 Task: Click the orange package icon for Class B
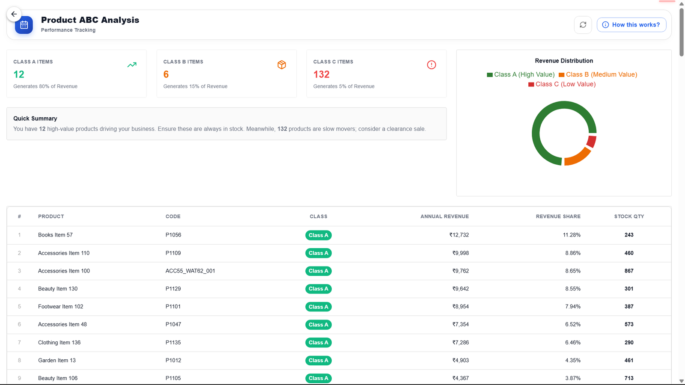click(282, 65)
